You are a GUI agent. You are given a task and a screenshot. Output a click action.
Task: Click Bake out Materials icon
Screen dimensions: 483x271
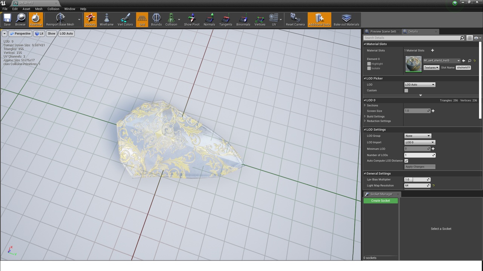[x=346, y=20]
